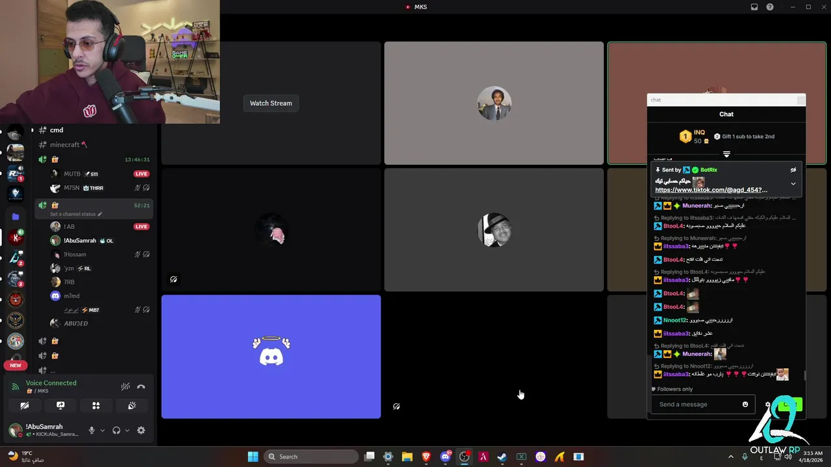Select MUTB in the voice channel list

[72, 174]
